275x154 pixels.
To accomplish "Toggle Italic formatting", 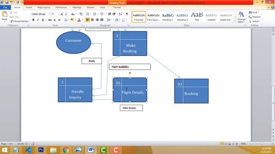I will [38, 20].
